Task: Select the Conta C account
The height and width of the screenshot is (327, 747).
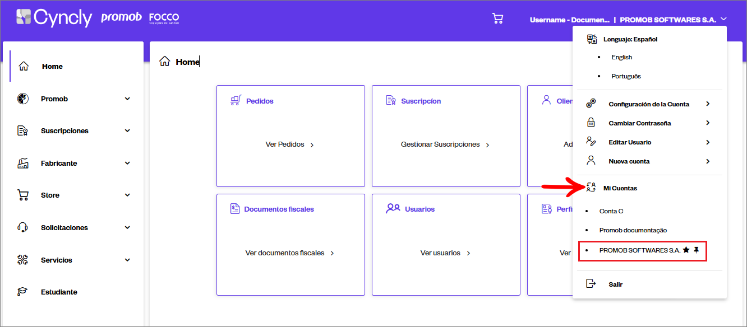Action: tap(611, 211)
